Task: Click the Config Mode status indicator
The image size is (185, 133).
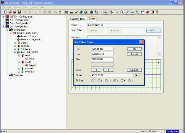Action: 173,132
